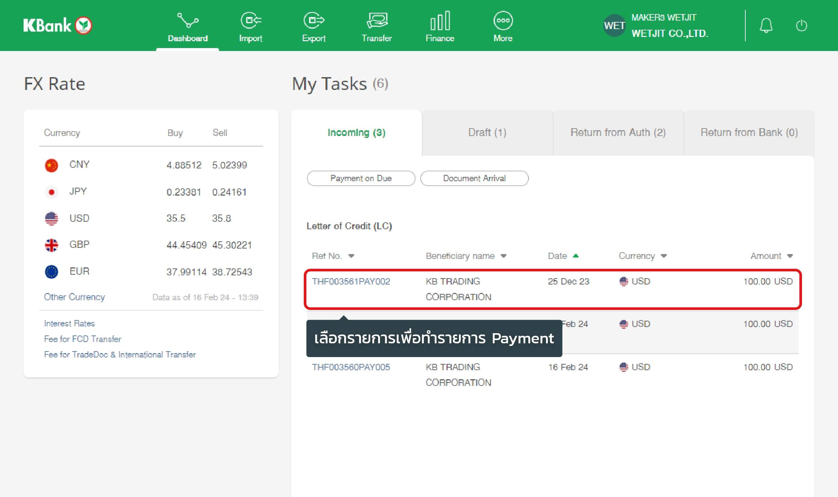The height and width of the screenshot is (497, 838).
Task: Click the More options icon
Action: tap(503, 21)
